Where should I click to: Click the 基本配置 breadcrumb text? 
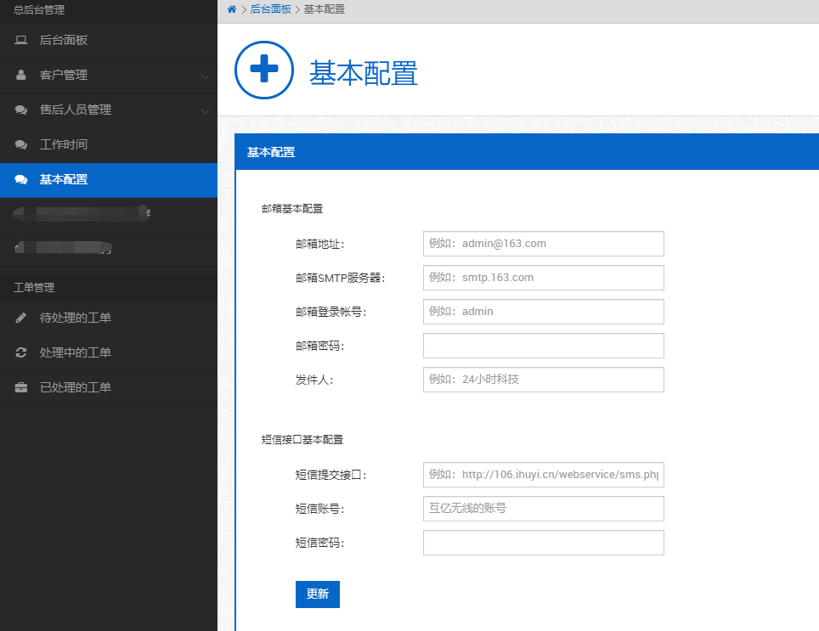pos(325,9)
